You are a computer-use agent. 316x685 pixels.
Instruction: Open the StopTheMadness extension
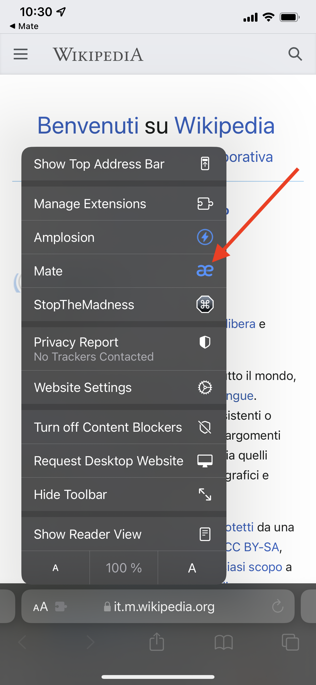coord(124,305)
